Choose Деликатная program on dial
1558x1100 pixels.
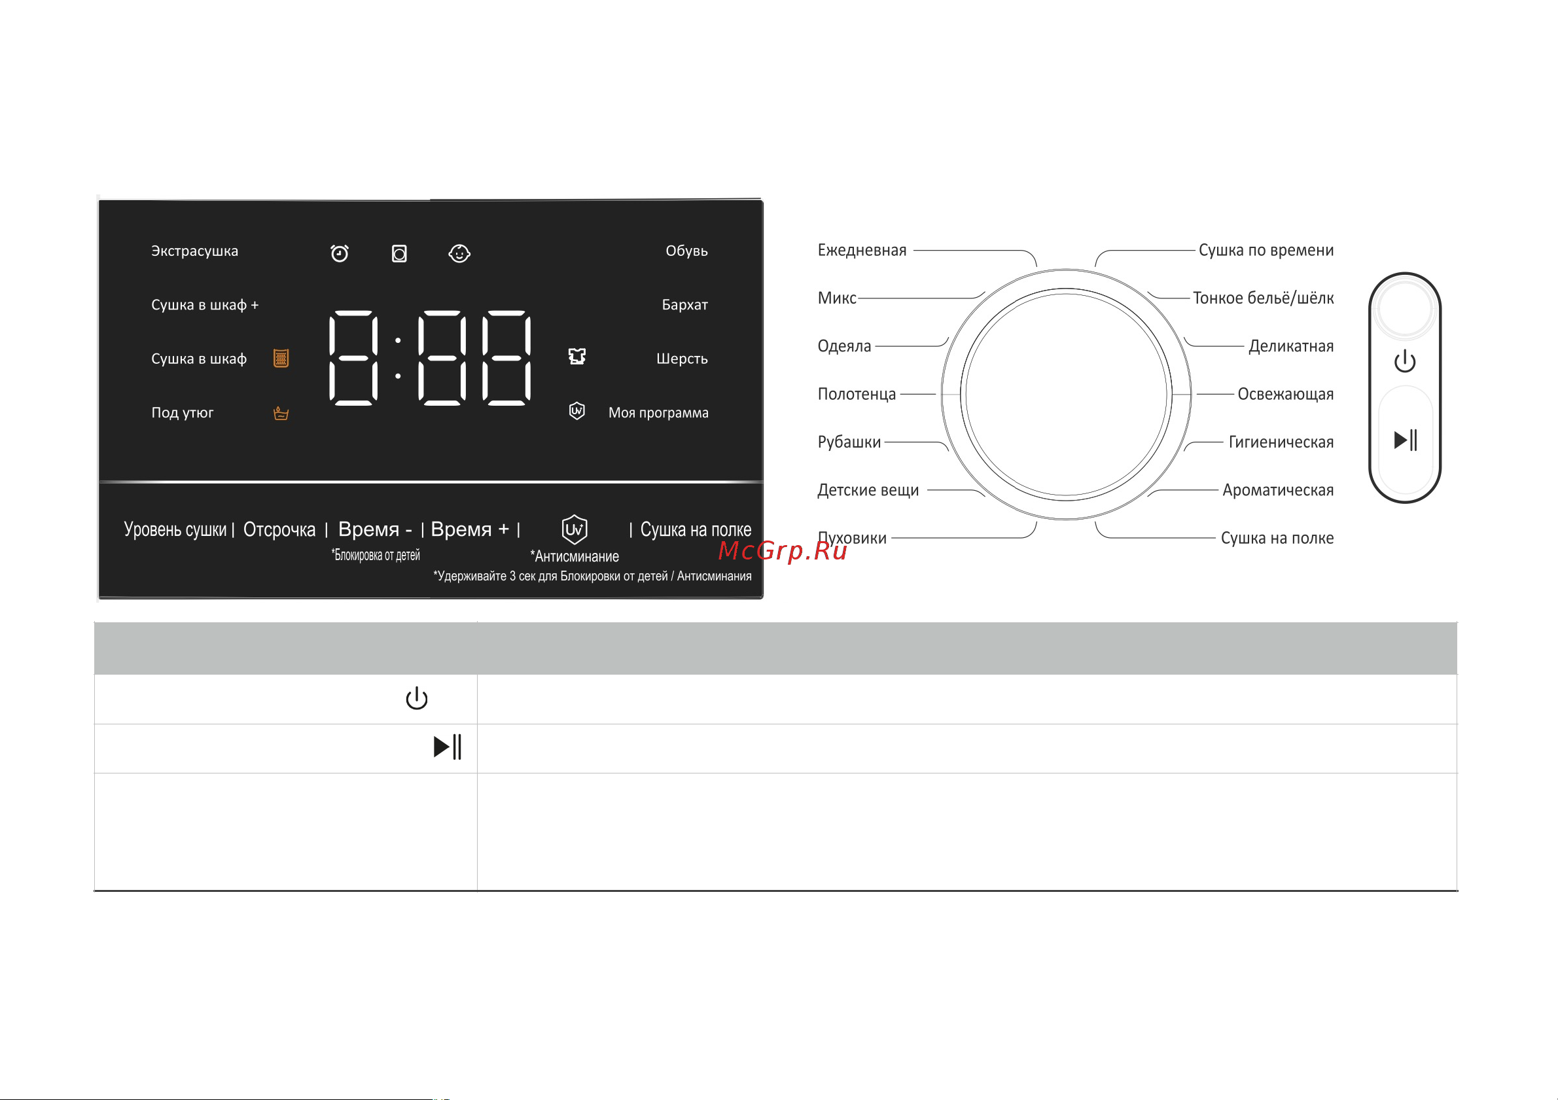[x=1290, y=346]
